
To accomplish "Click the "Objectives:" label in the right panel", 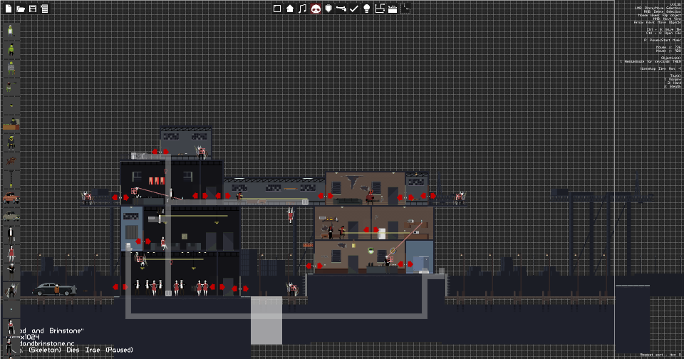I will tap(670, 58).
